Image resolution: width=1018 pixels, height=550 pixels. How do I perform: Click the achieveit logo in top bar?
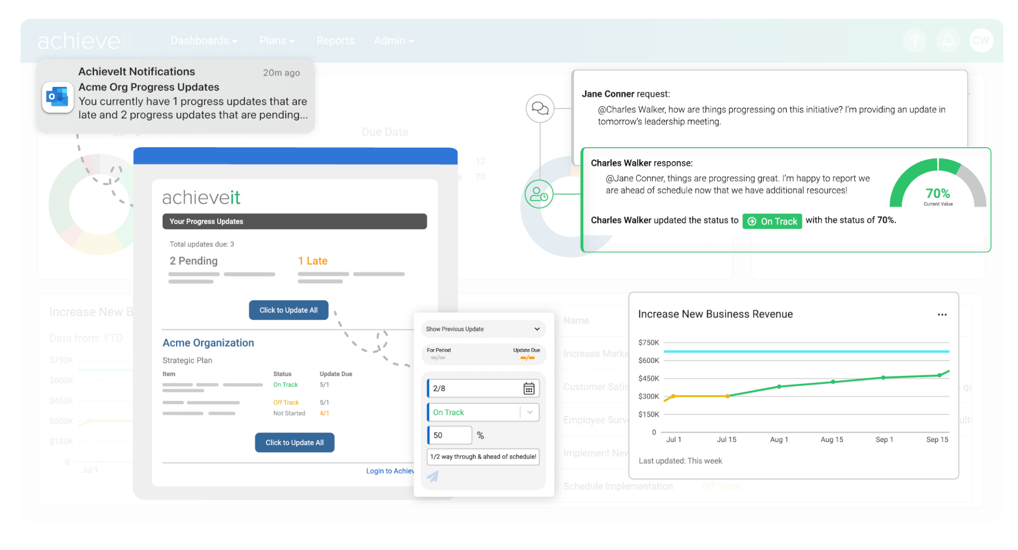point(85,41)
